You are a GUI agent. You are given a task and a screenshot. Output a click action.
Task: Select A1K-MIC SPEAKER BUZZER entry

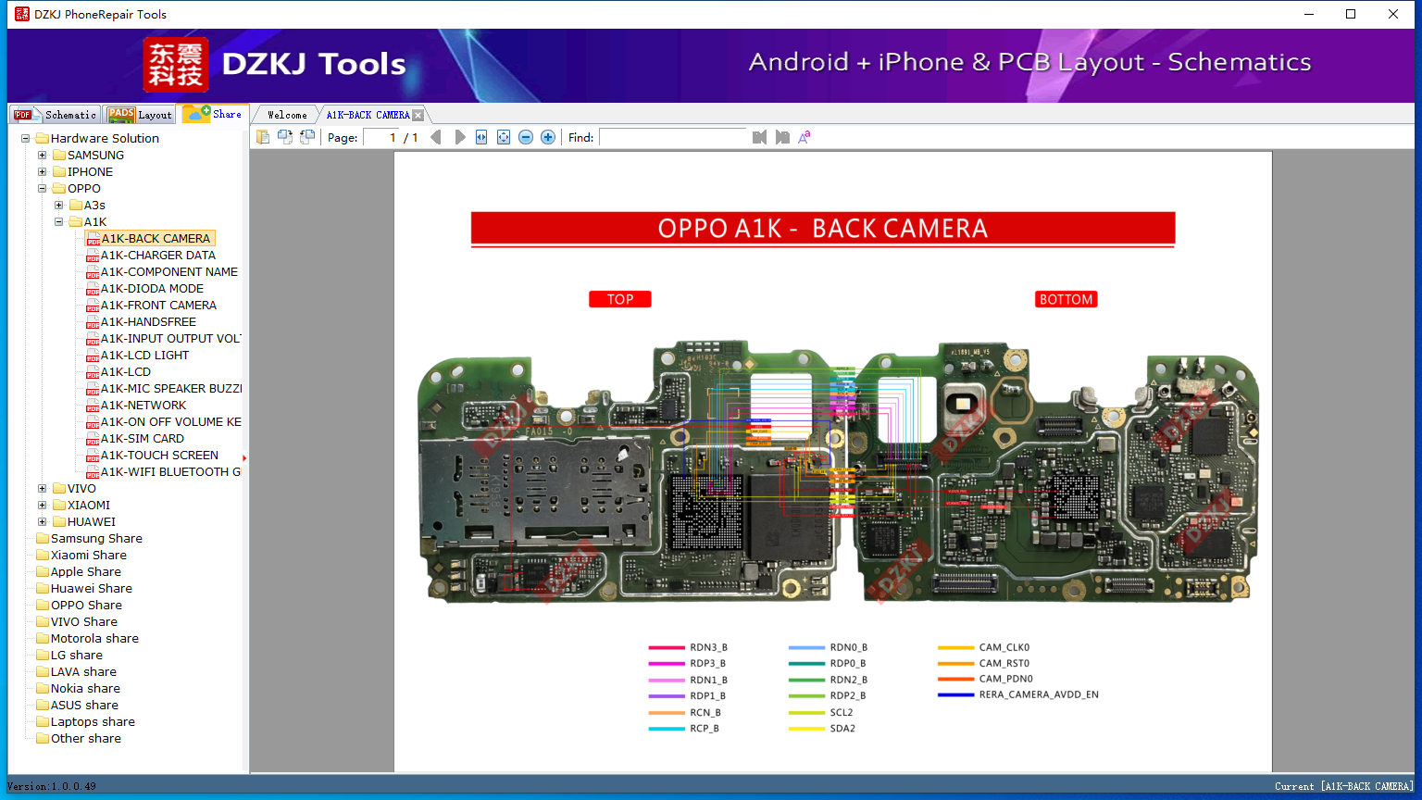pos(171,389)
